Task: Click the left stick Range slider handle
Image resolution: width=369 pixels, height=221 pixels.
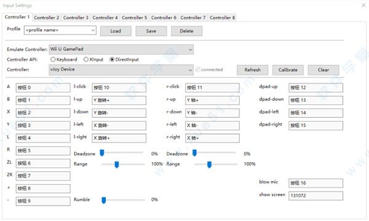Action: point(117,165)
